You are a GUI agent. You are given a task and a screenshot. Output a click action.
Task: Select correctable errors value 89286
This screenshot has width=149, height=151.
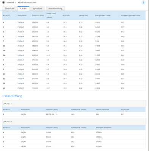tap(97, 32)
